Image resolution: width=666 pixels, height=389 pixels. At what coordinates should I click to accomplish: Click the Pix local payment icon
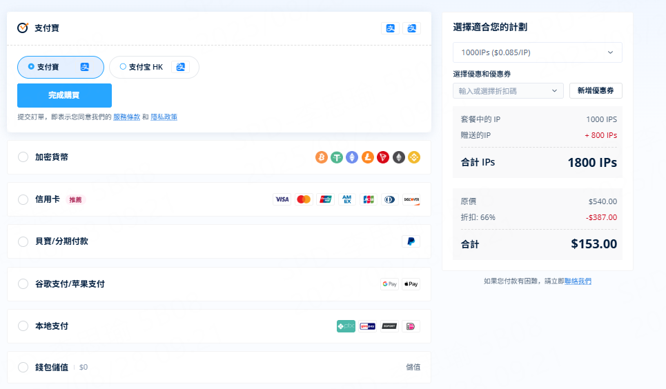346,326
